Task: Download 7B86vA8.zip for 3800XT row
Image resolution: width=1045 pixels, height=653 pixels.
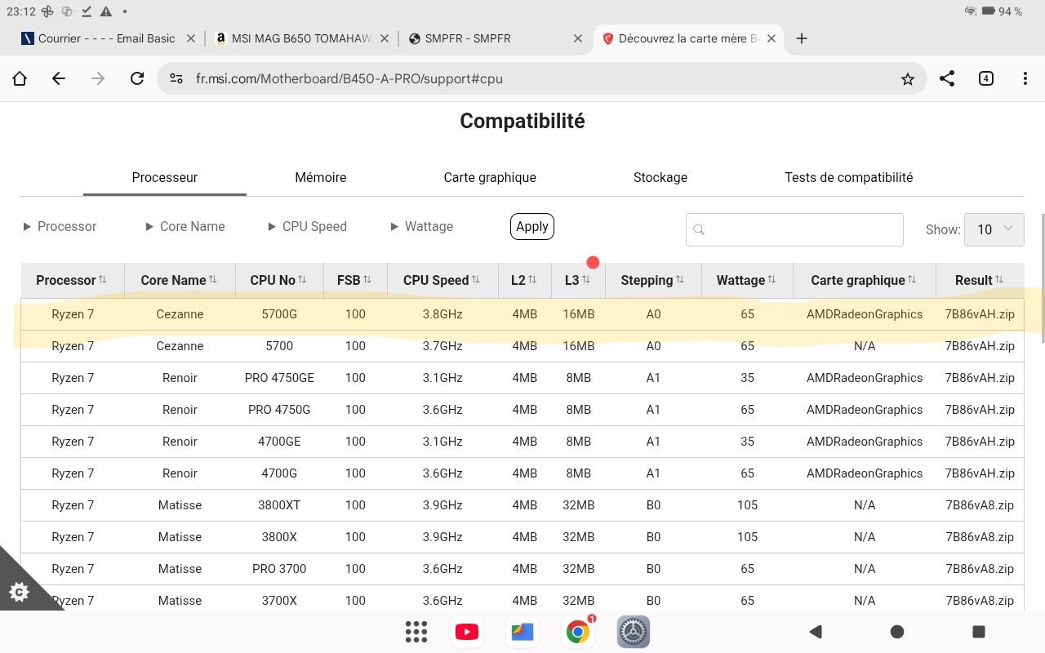Action: click(980, 505)
